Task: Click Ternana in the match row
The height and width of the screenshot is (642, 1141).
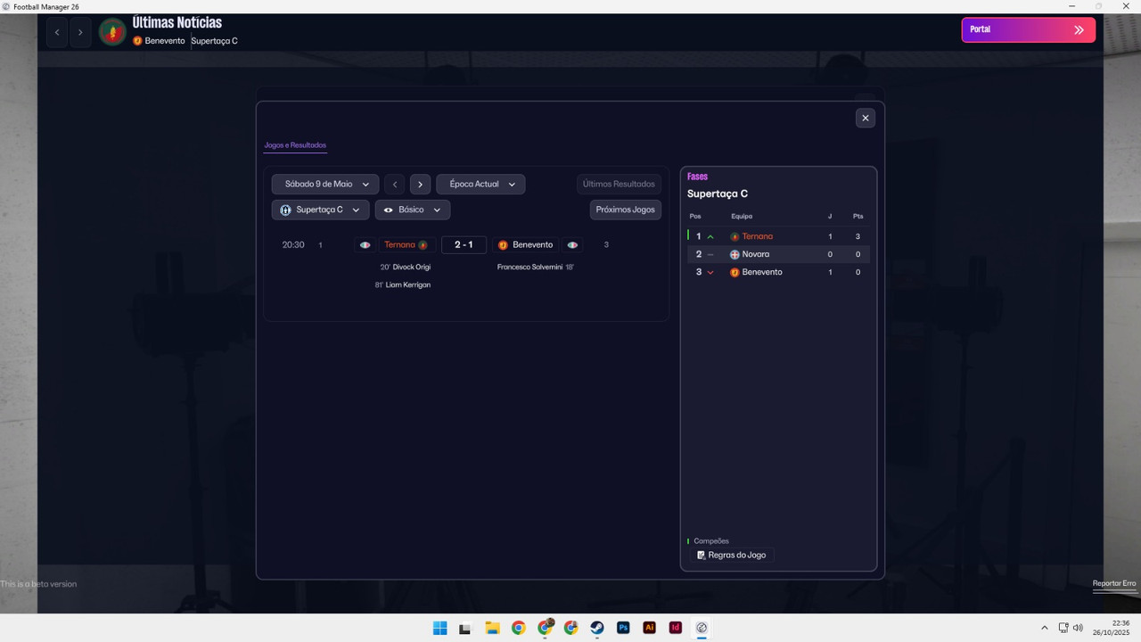Action: click(399, 244)
